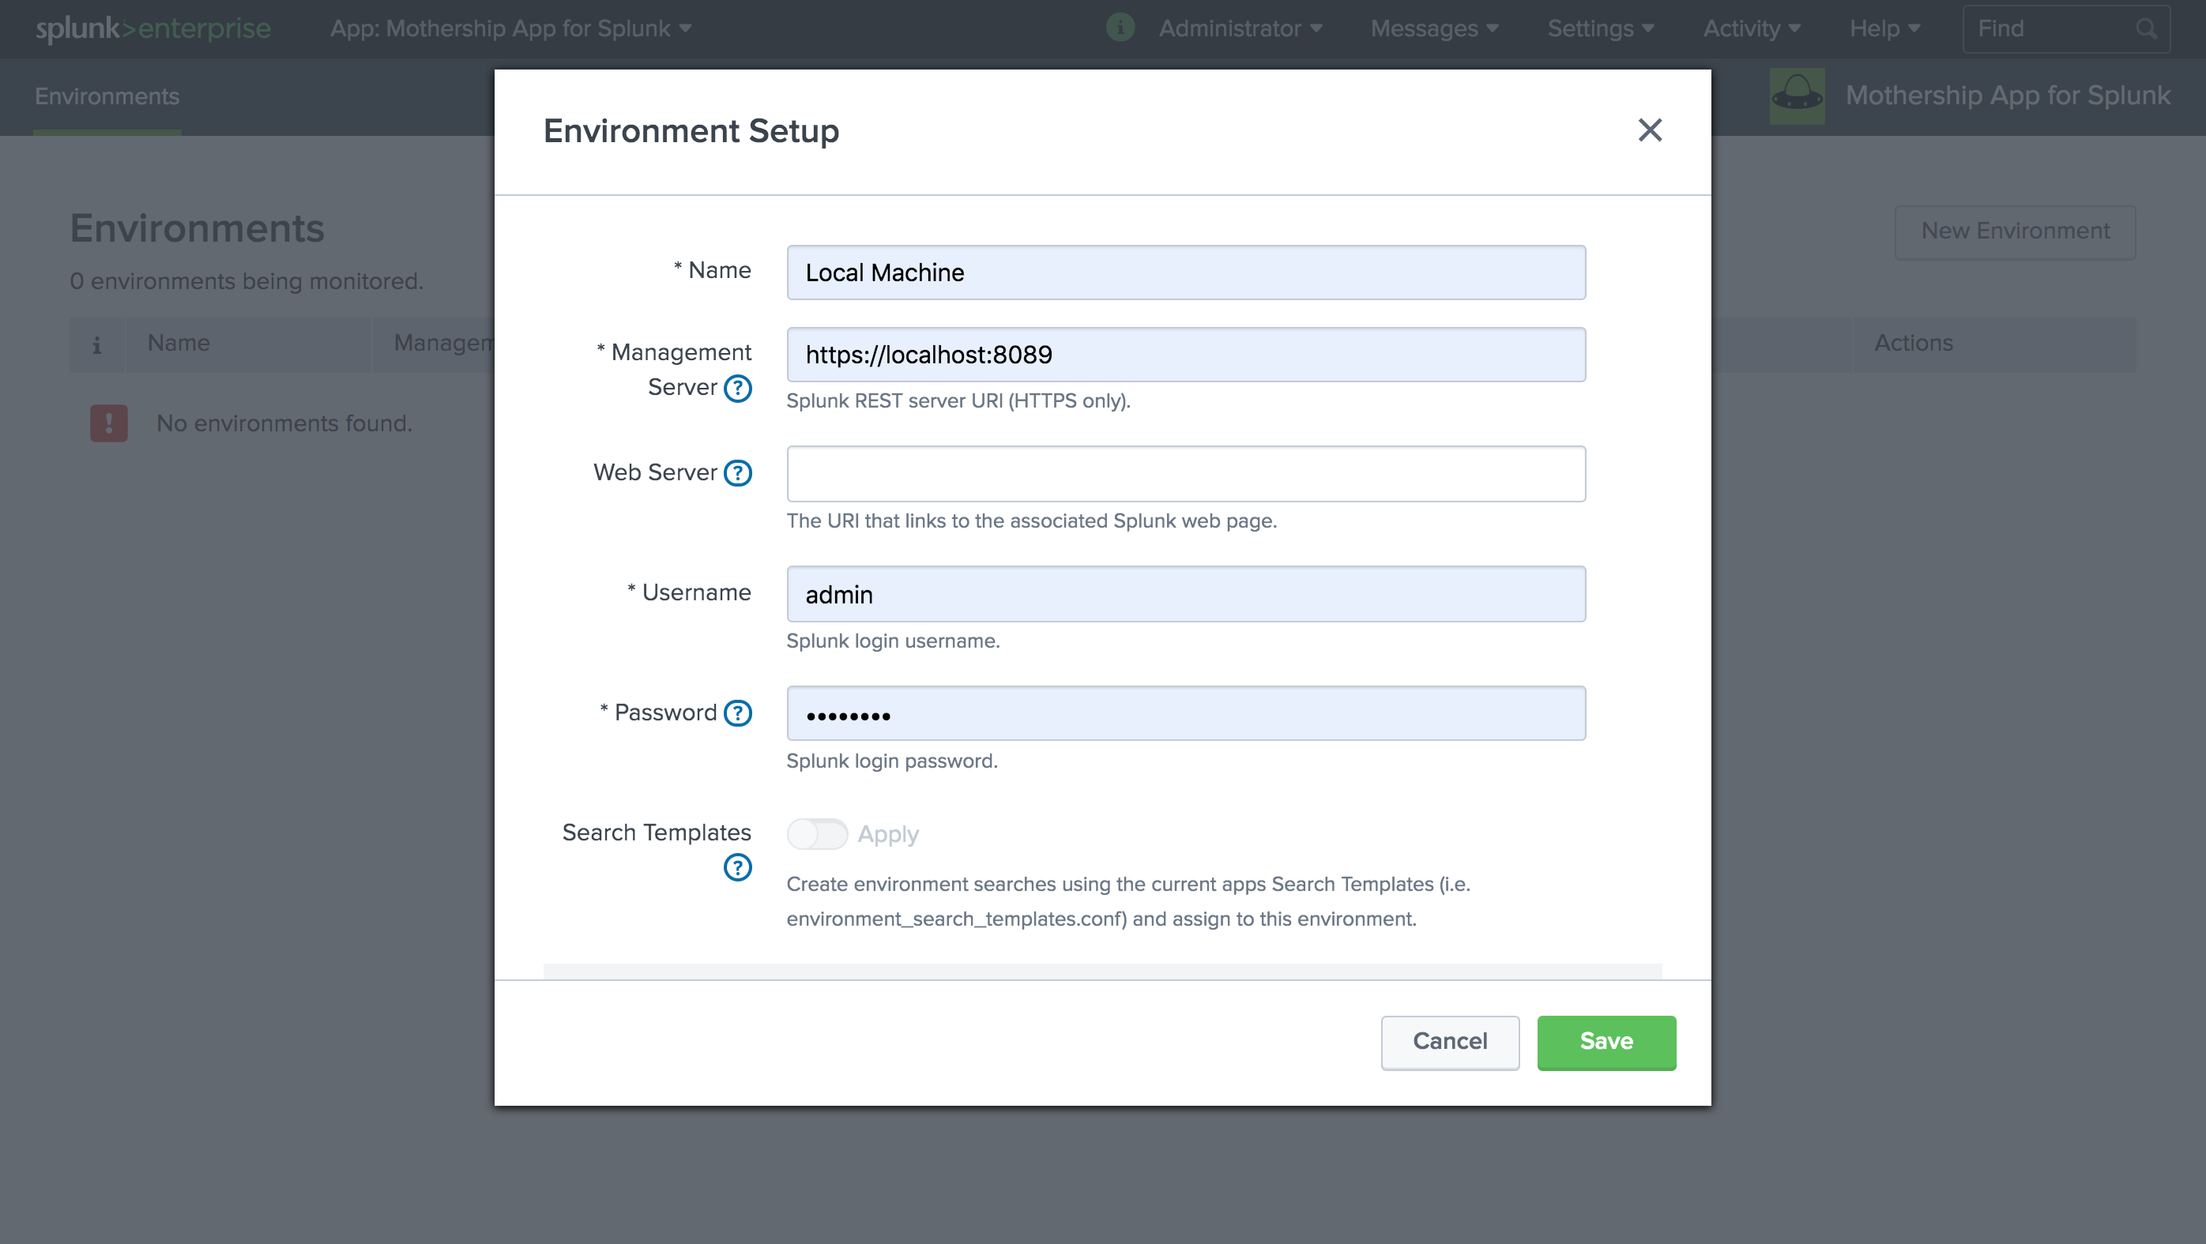Click the Find search box
Screen dimensions: 2206x1244
coord(2065,29)
